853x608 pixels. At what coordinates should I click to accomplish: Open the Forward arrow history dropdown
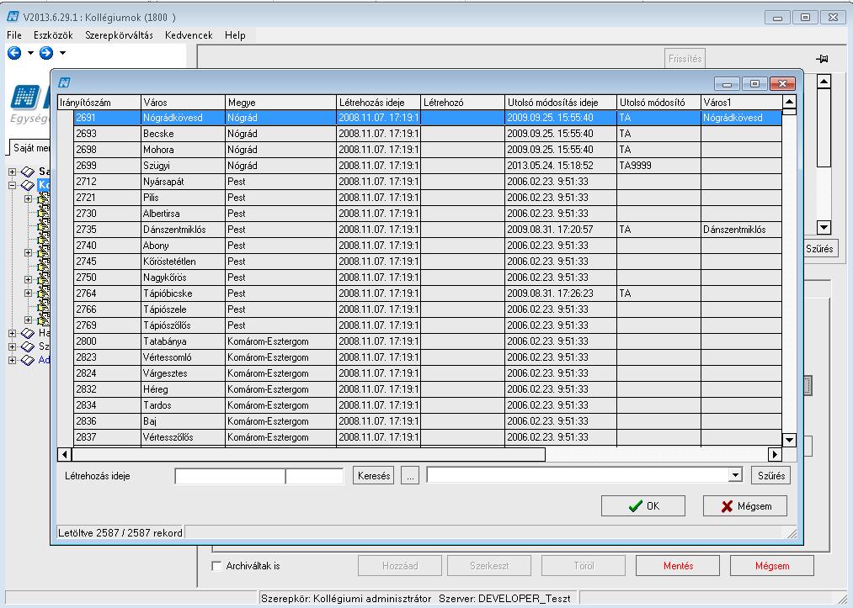[x=62, y=53]
